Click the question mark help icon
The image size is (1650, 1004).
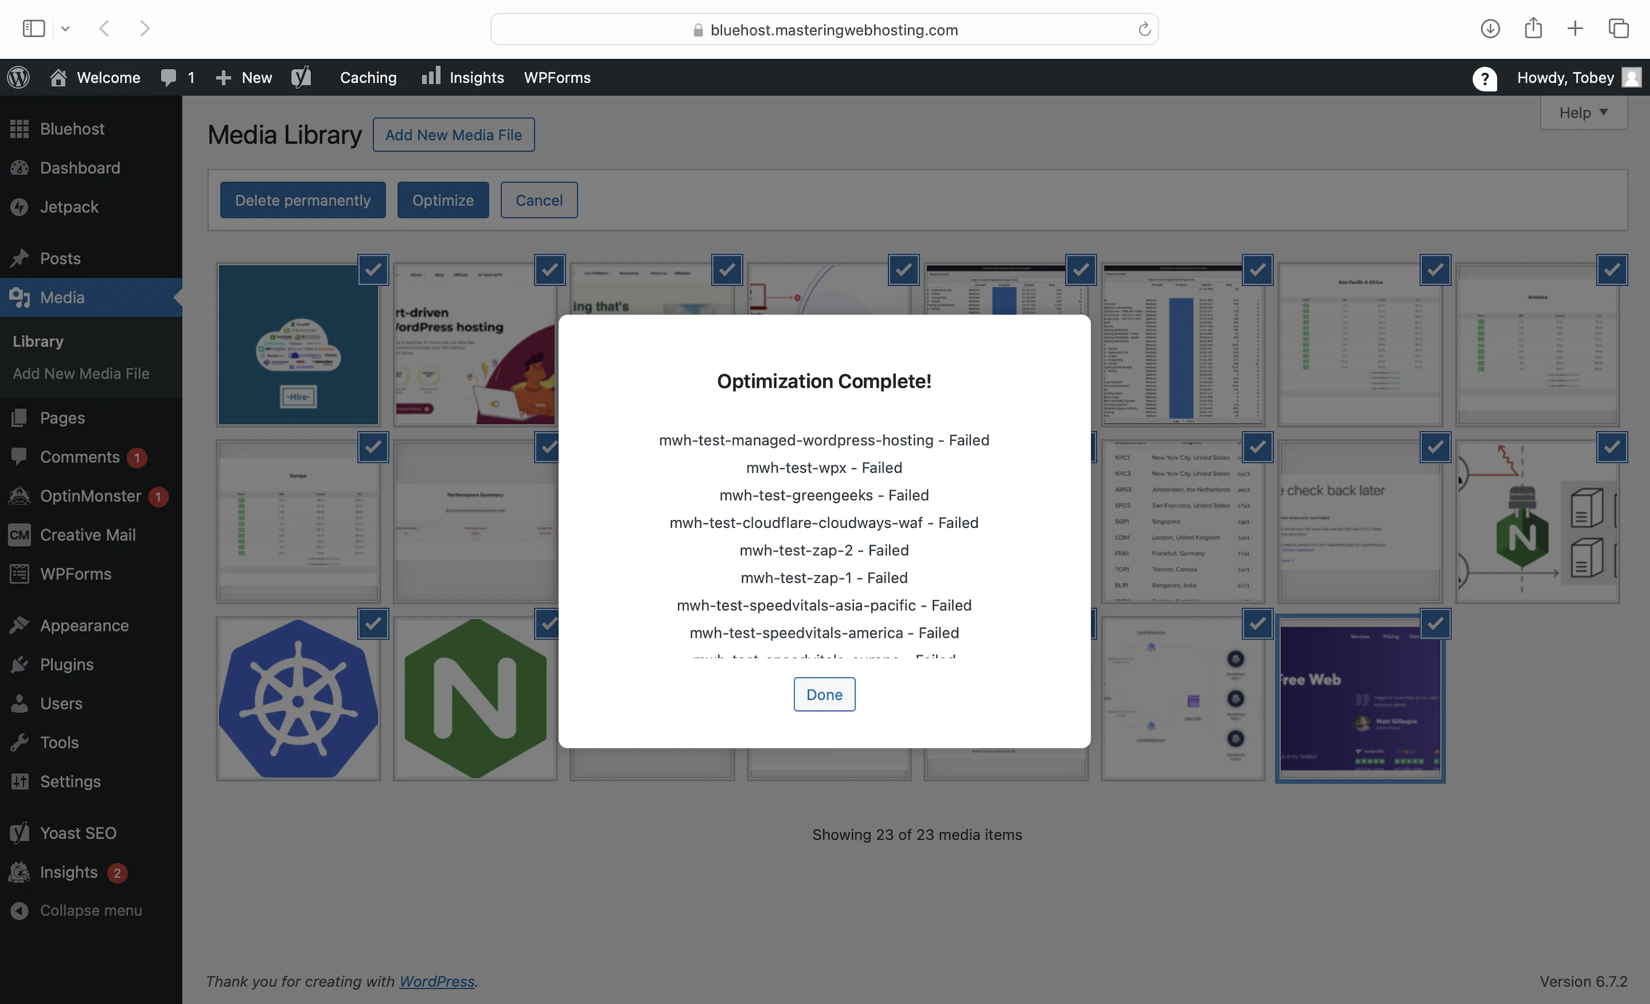1484,78
